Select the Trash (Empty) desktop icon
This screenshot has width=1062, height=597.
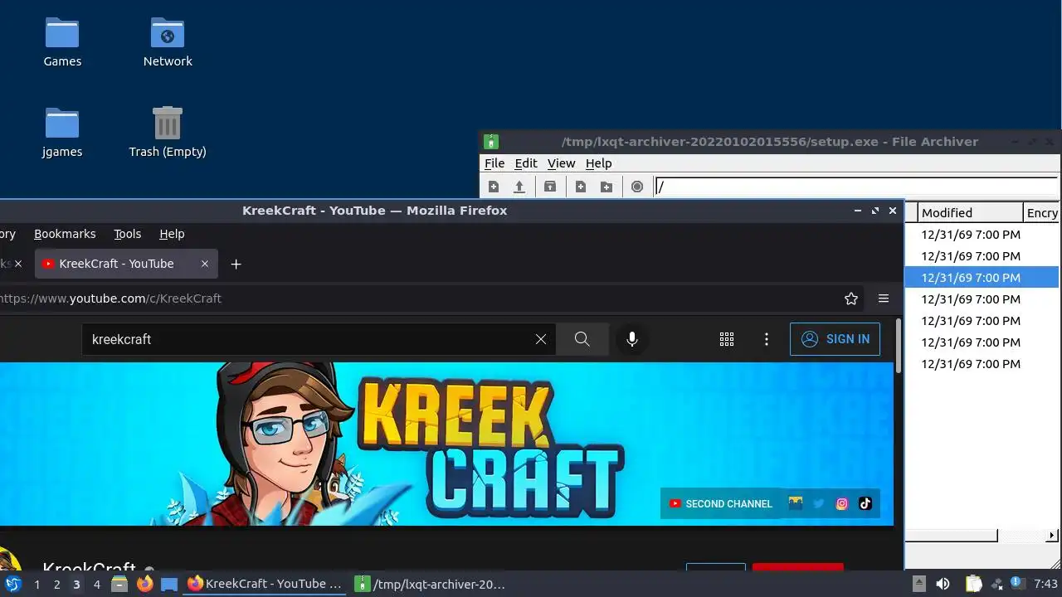coord(168,132)
